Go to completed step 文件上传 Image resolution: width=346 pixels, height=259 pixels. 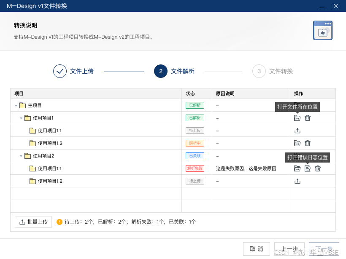[73, 71]
